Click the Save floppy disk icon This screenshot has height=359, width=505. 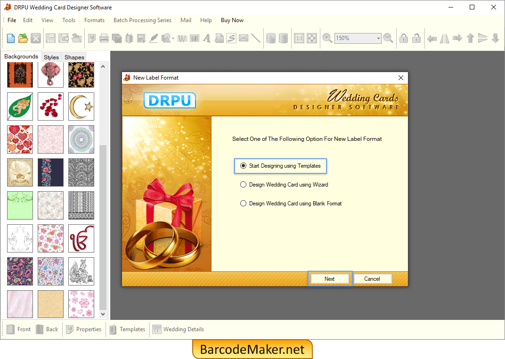pos(50,38)
